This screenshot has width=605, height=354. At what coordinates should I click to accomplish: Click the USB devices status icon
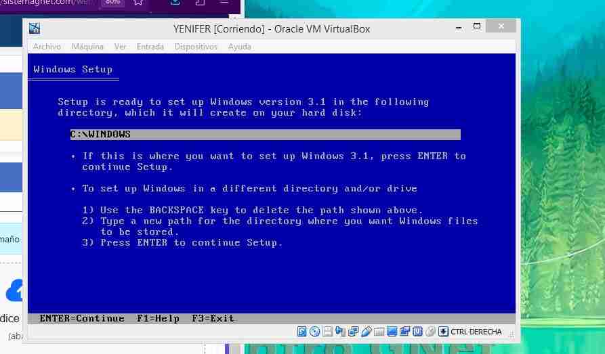pyautogui.click(x=366, y=332)
